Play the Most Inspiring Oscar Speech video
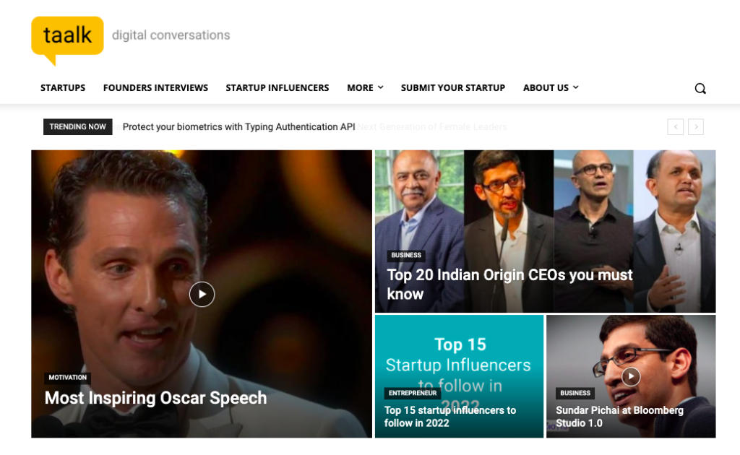Screen dimensions: 740x455 [x=202, y=294]
